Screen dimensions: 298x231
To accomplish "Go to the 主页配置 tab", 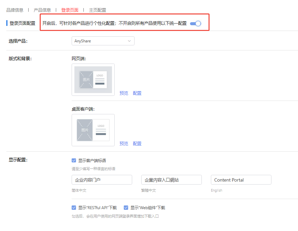I will 97,10.
